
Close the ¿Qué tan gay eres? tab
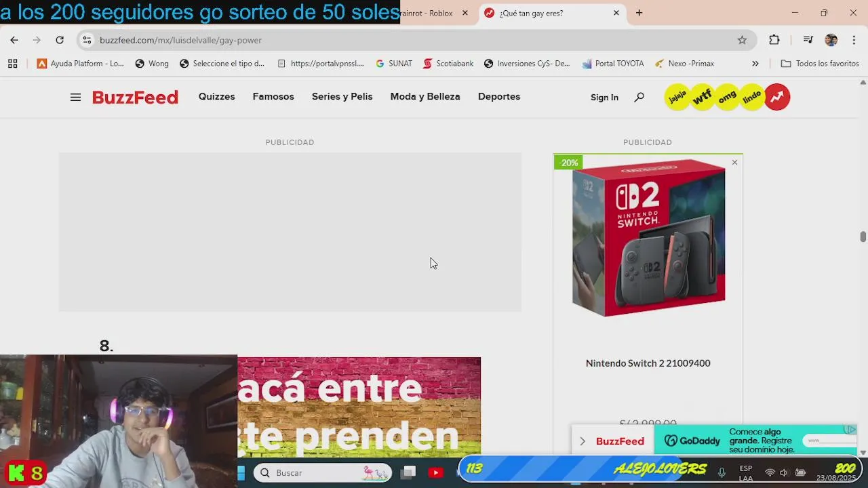tap(616, 13)
